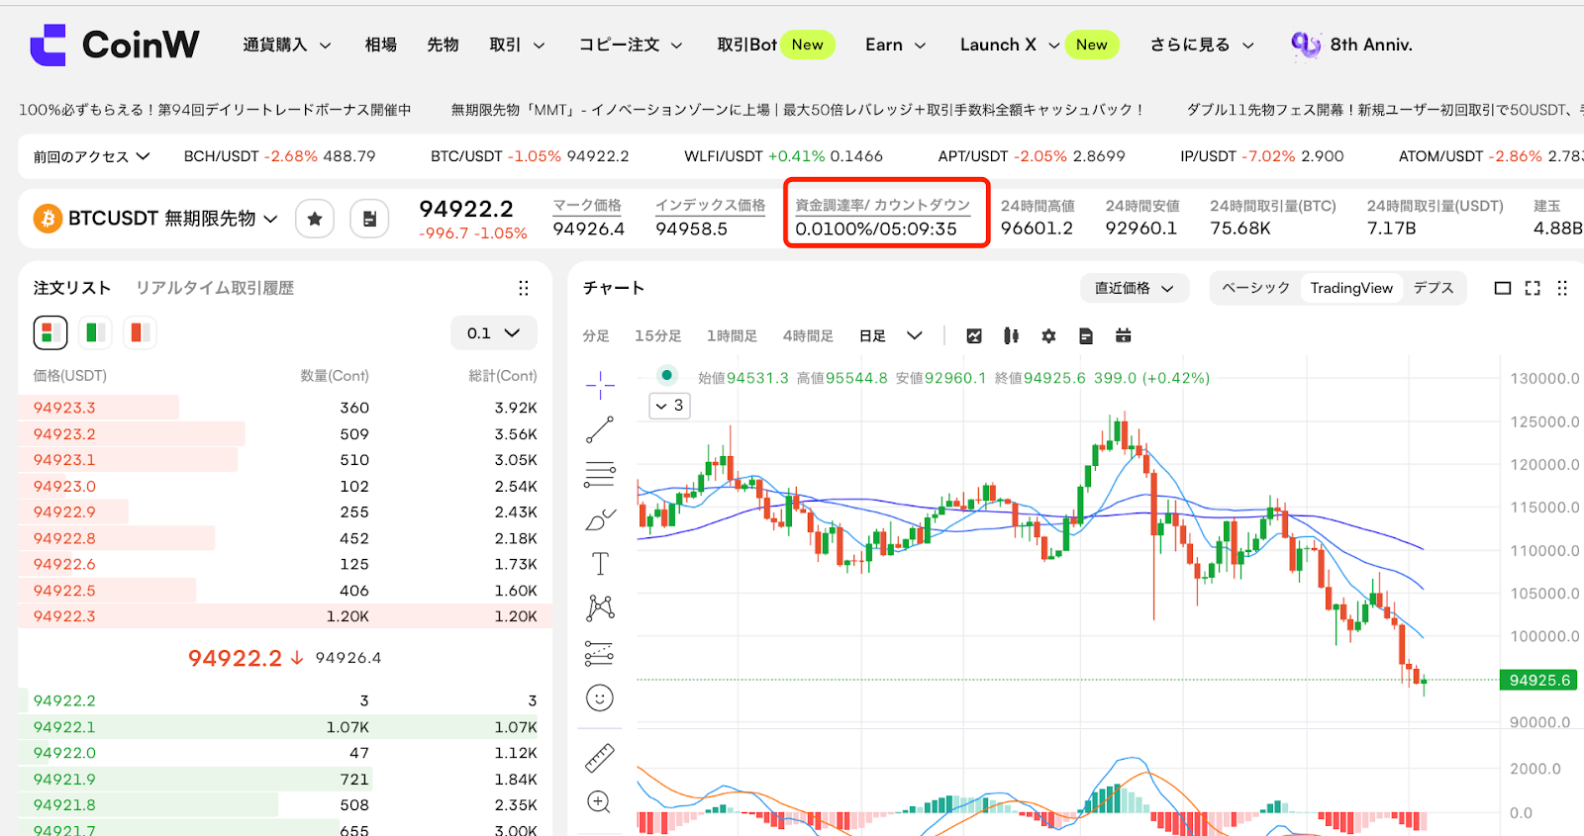Expand the コピー注文 dropdown
The image size is (1584, 836).
[631, 45]
